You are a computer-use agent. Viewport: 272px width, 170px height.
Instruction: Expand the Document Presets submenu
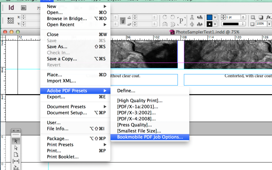(105, 107)
